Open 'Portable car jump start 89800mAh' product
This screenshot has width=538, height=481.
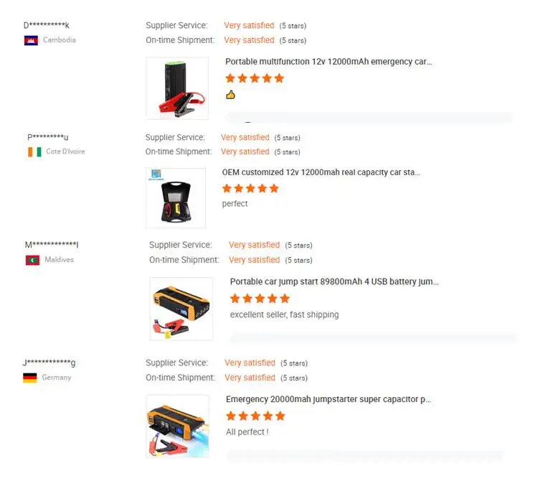(x=334, y=282)
